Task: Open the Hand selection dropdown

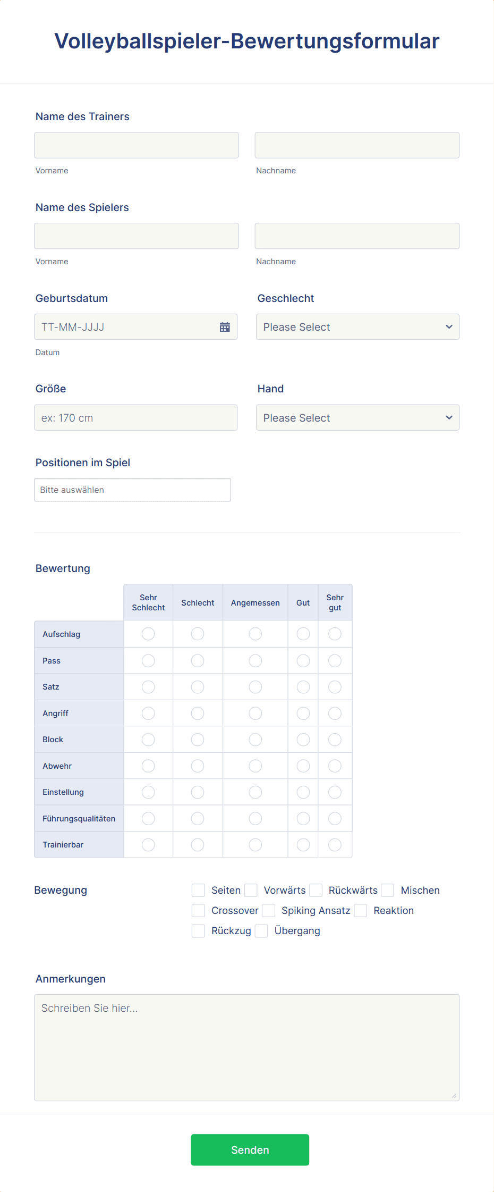Action: click(357, 417)
